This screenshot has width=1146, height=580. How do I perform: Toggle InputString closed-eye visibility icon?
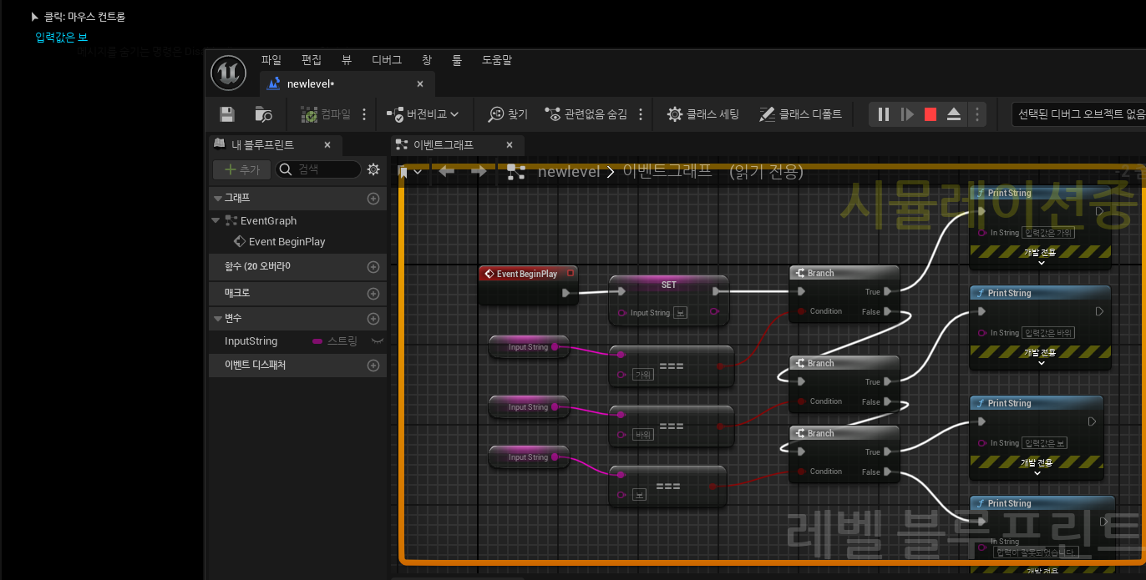pos(377,341)
